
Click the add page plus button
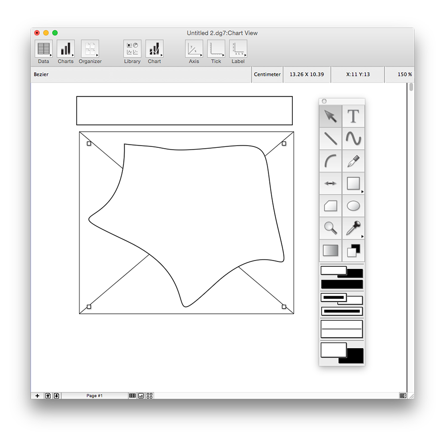coord(37,395)
